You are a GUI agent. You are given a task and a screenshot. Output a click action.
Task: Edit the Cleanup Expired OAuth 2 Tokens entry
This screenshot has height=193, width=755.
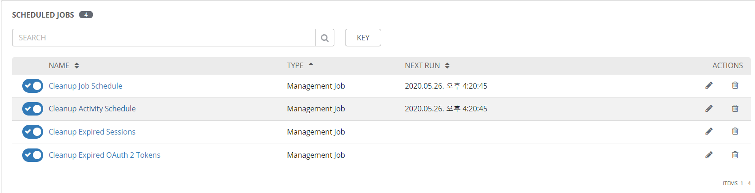pyautogui.click(x=709, y=154)
